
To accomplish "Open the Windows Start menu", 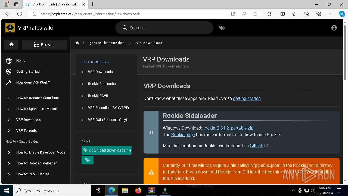I will click(7, 191).
